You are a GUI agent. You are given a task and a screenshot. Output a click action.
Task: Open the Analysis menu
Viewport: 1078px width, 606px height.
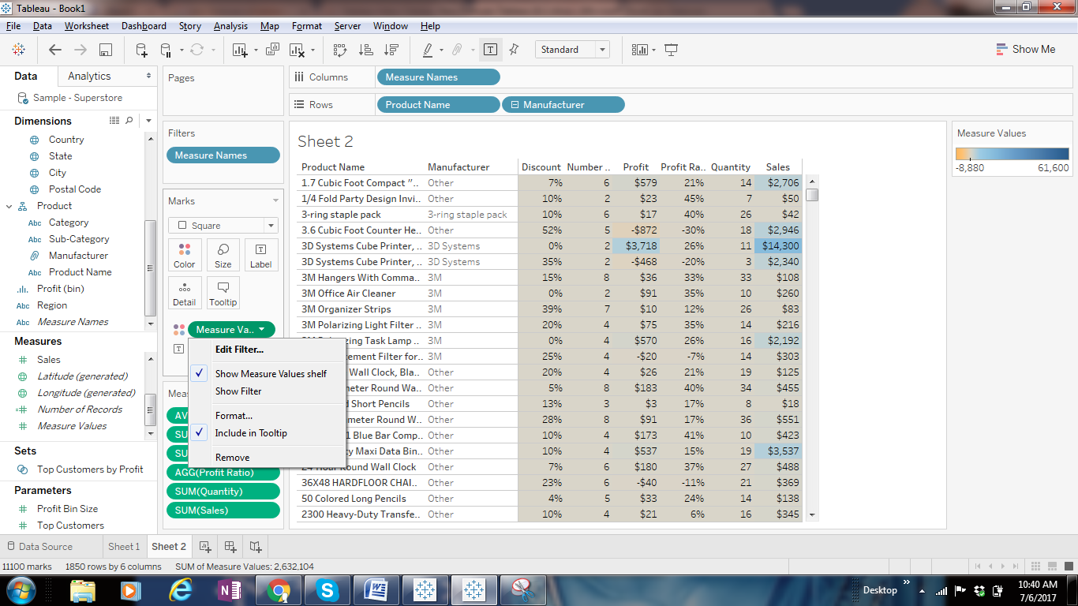pyautogui.click(x=230, y=26)
